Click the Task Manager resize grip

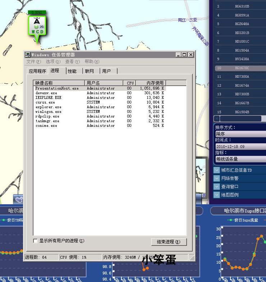[x=192, y=258]
